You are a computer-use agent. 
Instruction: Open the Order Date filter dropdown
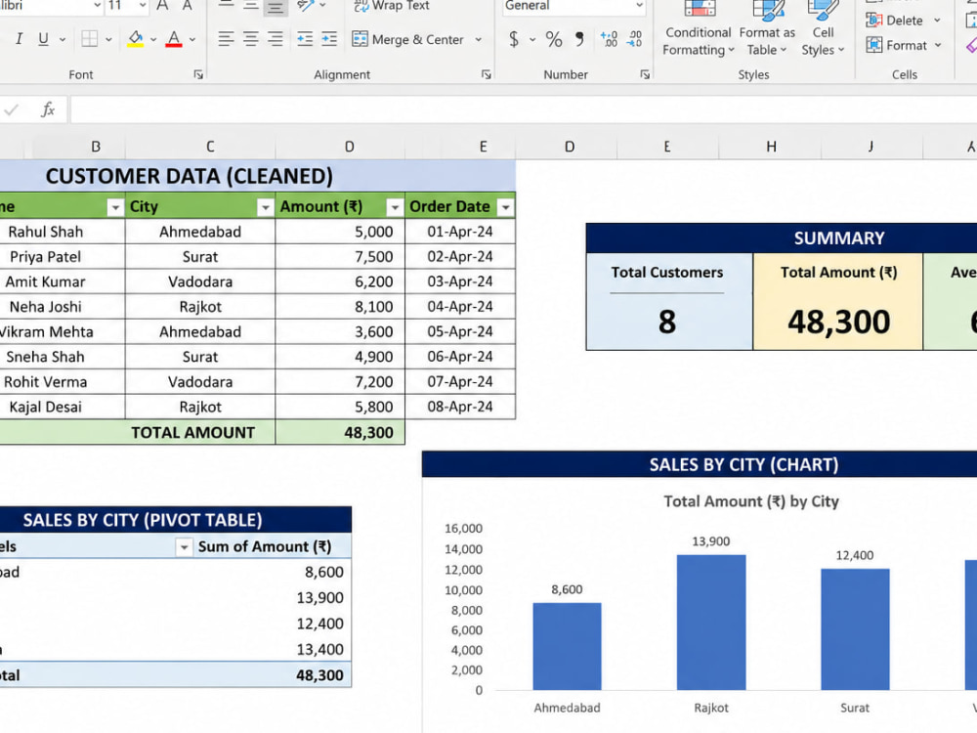[x=506, y=207]
